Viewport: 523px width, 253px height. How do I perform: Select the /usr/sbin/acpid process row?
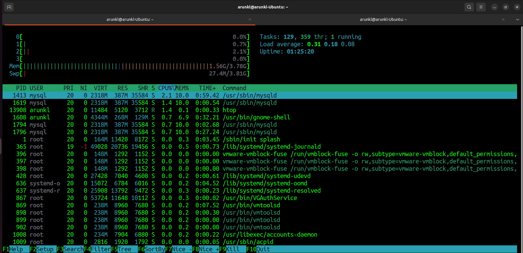[260, 242]
